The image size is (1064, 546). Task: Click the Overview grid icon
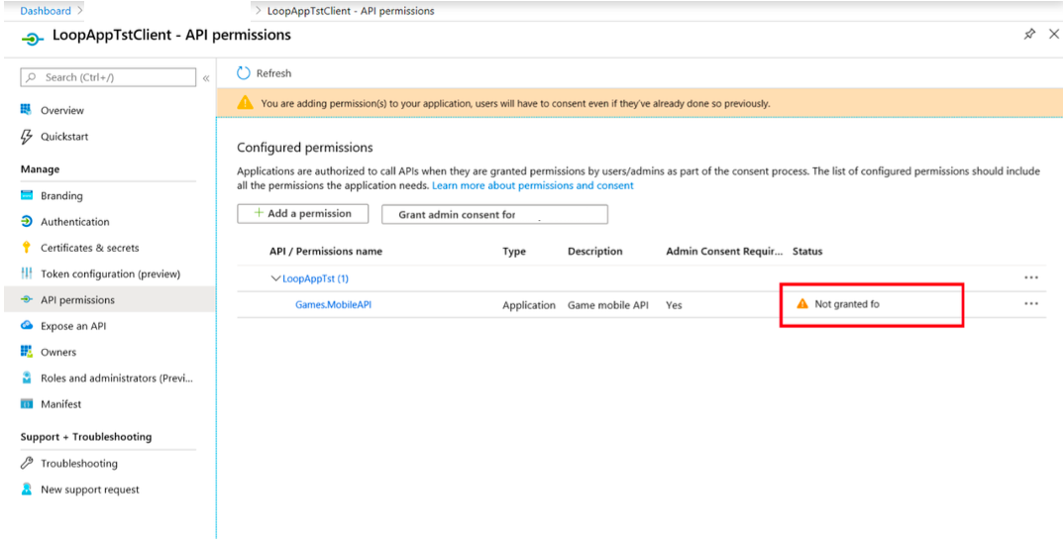27,110
